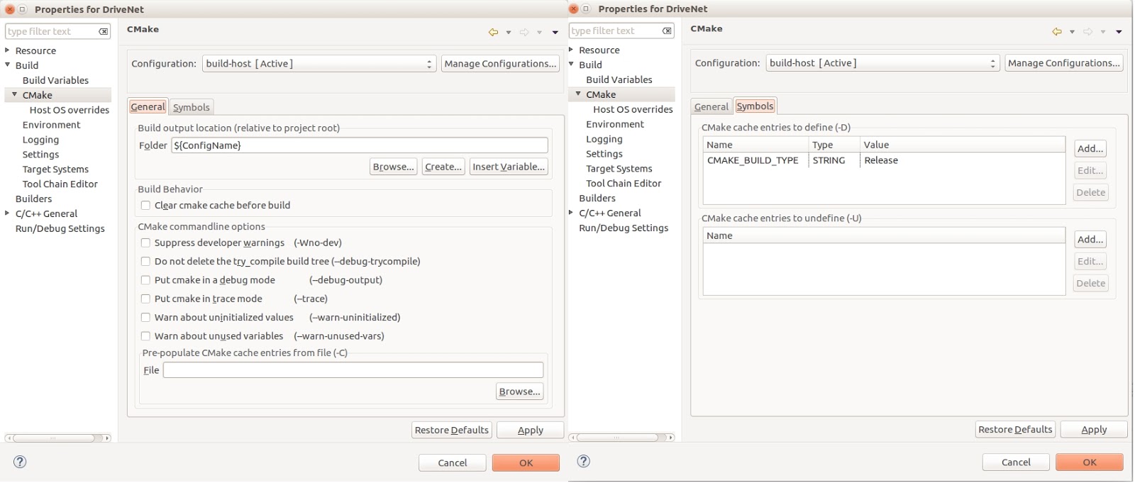The image size is (1135, 483).
Task: Open Configuration combo in General-tab dialog
Action: pyautogui.click(x=319, y=64)
